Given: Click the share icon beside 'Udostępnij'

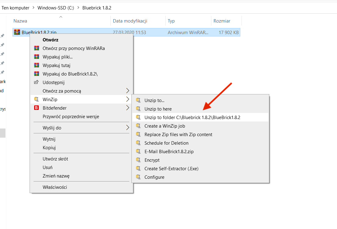Looking at the screenshot, I should coord(36,82).
